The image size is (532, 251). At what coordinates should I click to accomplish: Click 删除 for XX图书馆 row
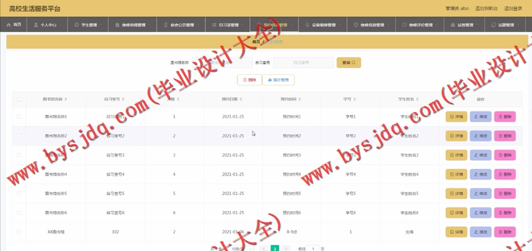[x=505, y=232]
